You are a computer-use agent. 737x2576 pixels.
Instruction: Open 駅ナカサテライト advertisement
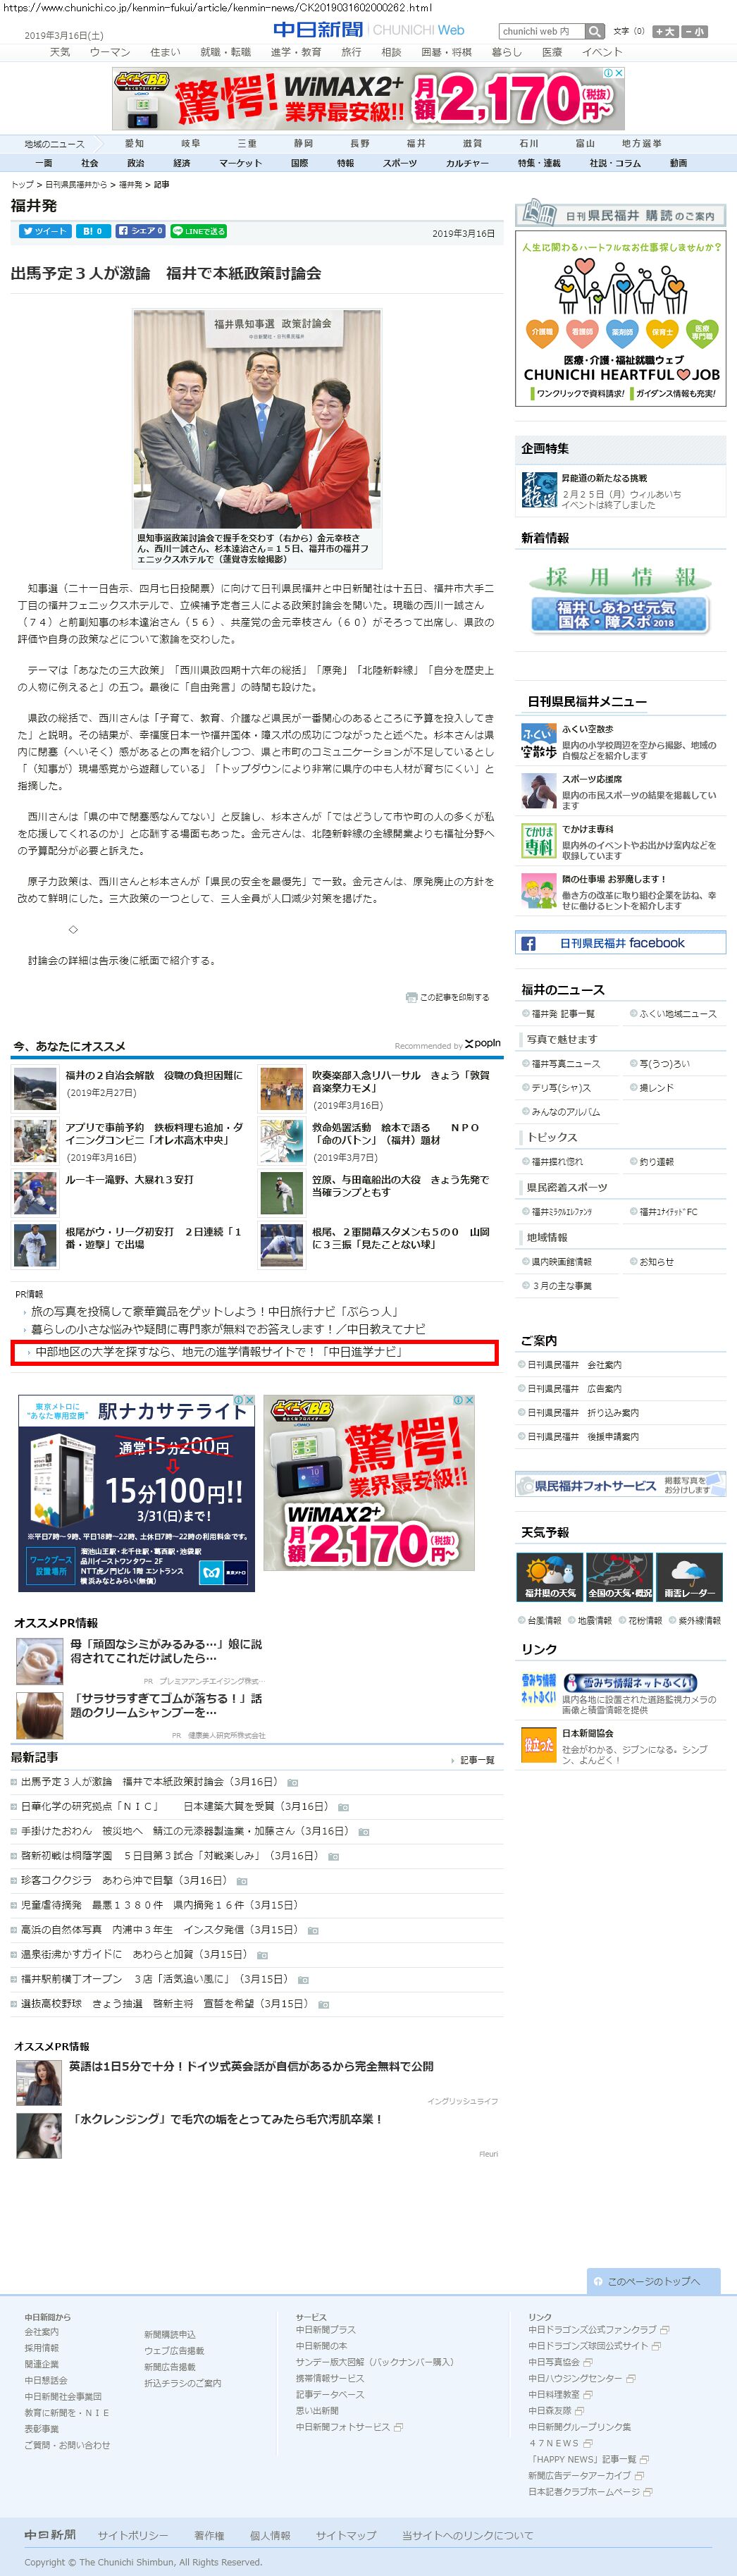137,1492
